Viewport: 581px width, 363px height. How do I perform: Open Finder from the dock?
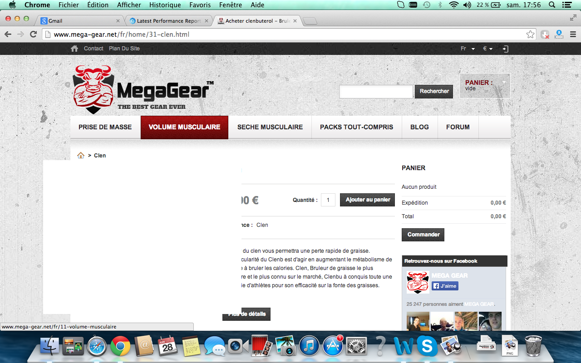(x=49, y=346)
